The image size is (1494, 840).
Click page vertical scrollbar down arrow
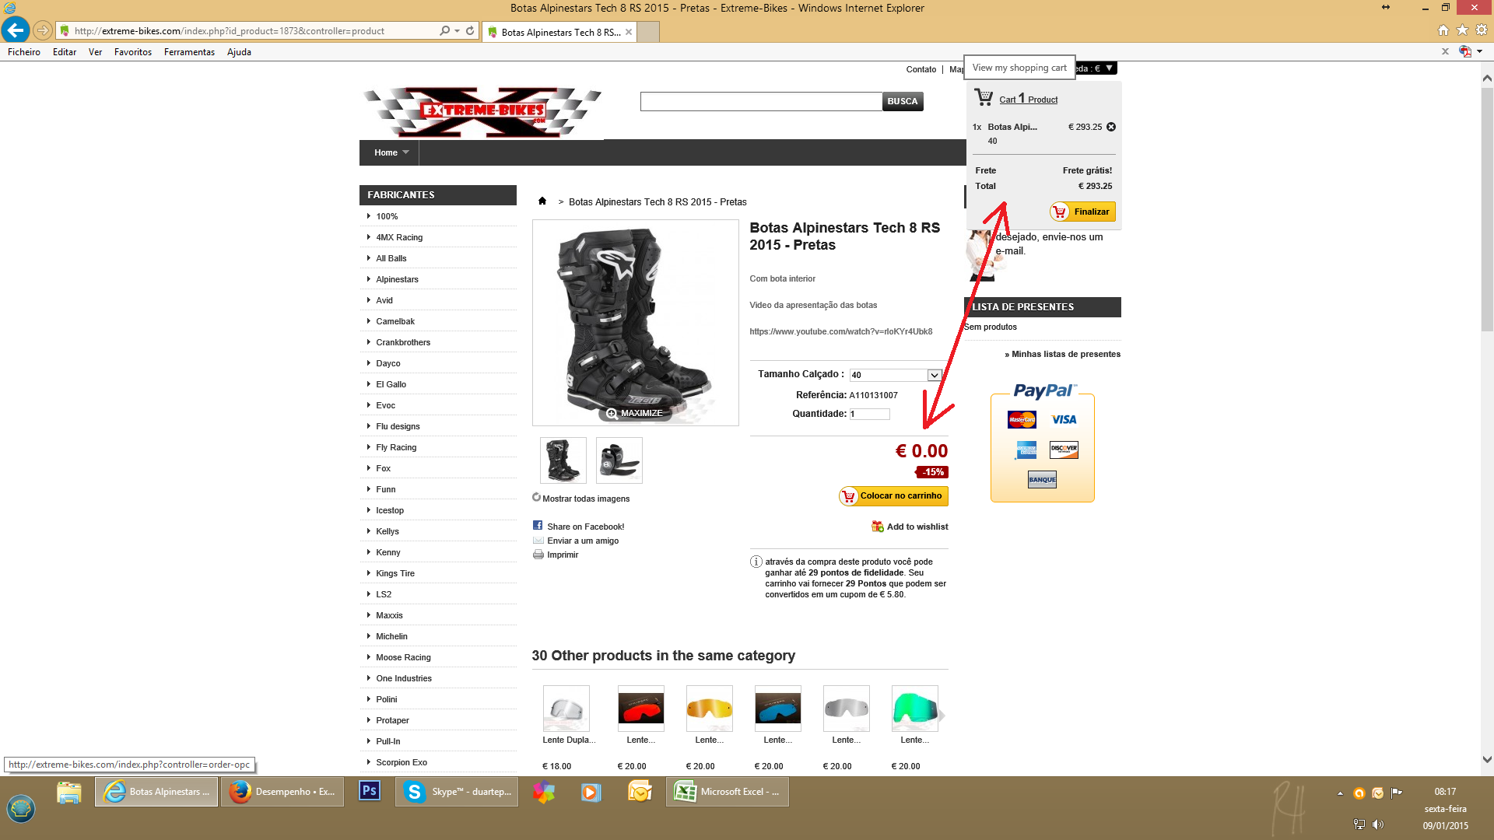1487,760
